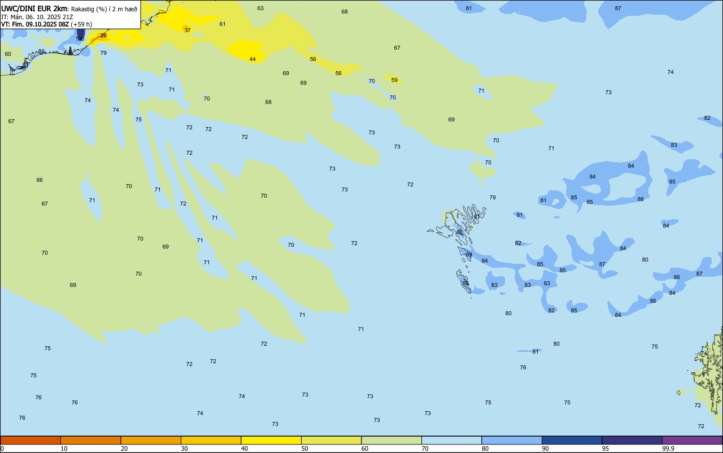This screenshot has height=453, width=723.
Task: Click the map value '63'
Action: pos(260,8)
